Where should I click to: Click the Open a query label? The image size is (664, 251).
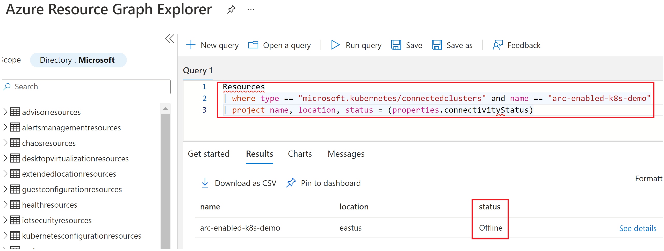pyautogui.click(x=287, y=45)
